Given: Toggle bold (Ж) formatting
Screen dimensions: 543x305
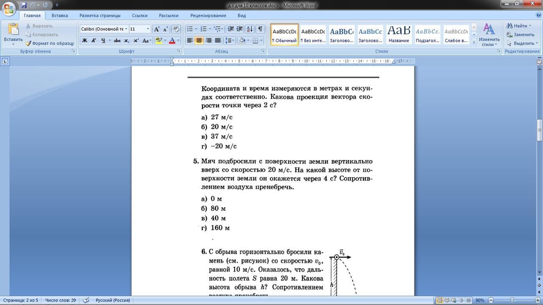Looking at the screenshot, I should 84,41.
